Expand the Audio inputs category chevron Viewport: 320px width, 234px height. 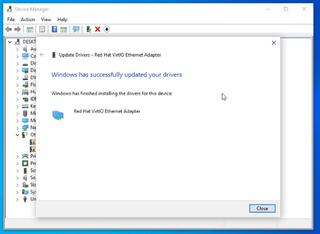point(18,49)
